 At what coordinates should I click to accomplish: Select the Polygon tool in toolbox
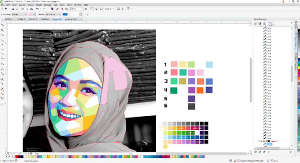pos(2,58)
